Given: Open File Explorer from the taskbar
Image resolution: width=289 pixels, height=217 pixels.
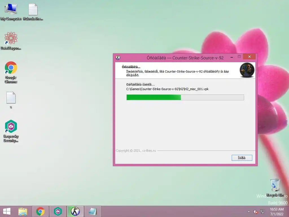Looking at the screenshot, I should pos(23,211).
